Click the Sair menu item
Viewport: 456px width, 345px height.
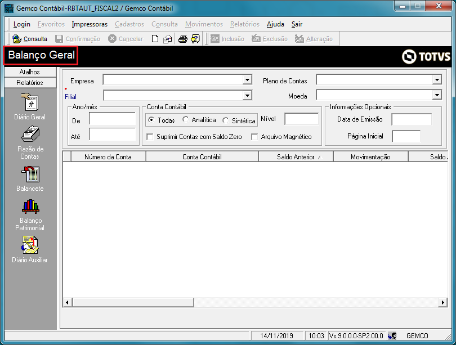click(297, 24)
